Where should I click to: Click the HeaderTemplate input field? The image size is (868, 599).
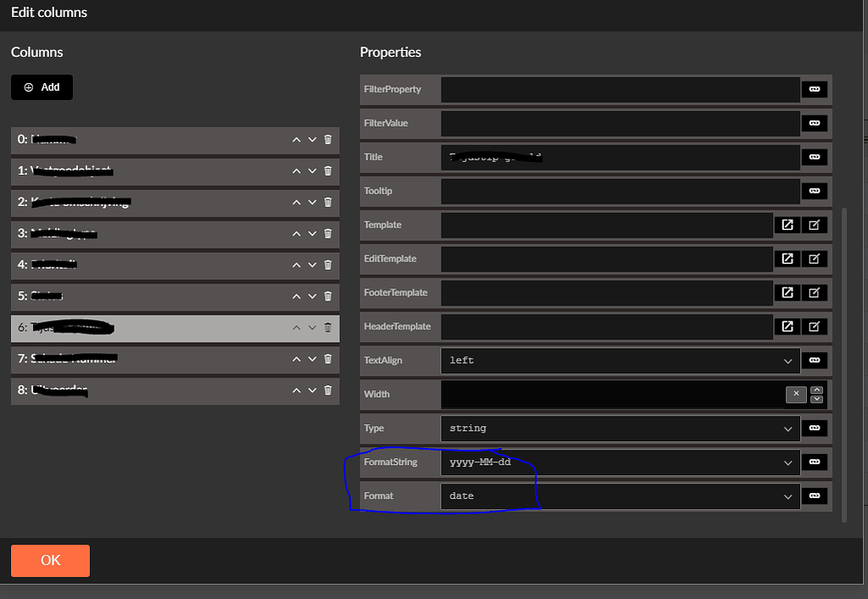pos(607,326)
